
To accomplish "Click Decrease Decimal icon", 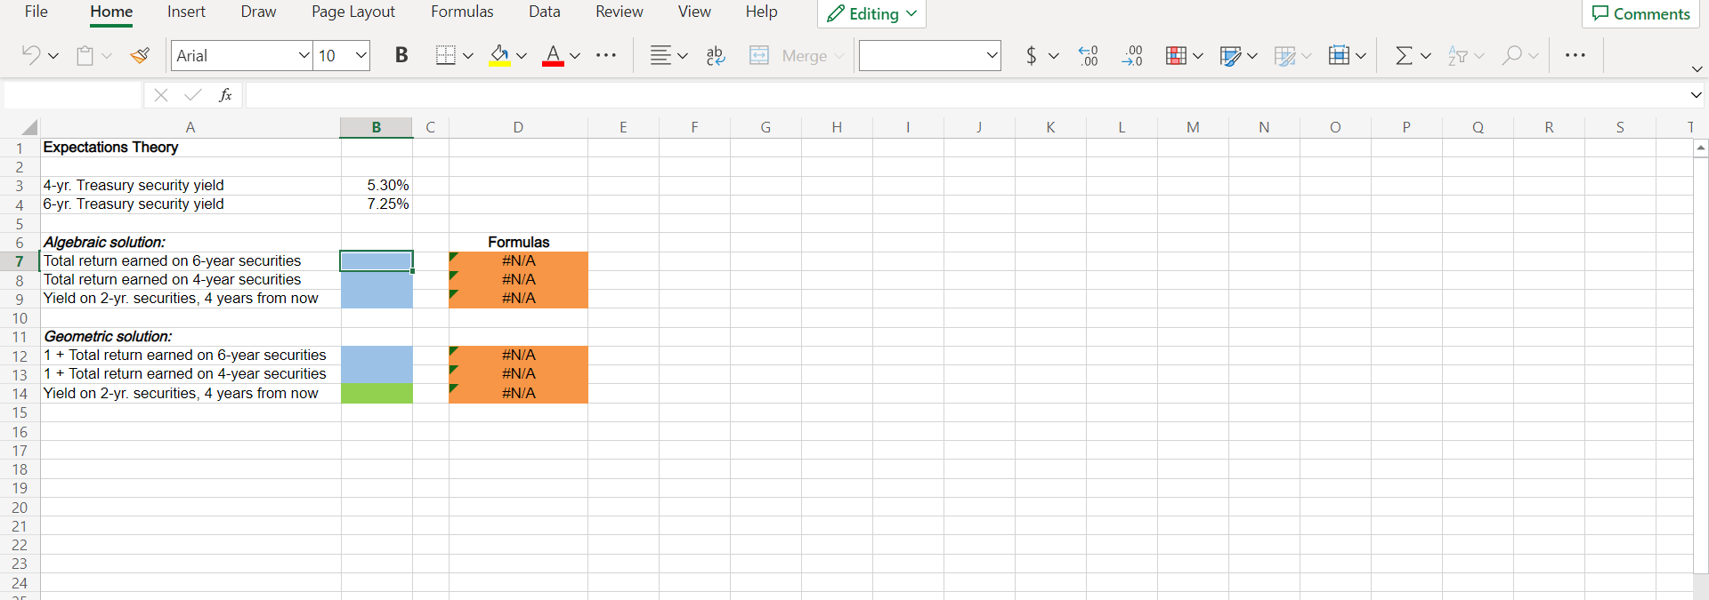I will pos(1088,55).
